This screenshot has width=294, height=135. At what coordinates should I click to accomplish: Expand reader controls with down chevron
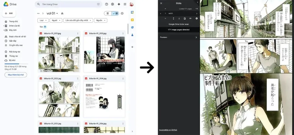165,18
